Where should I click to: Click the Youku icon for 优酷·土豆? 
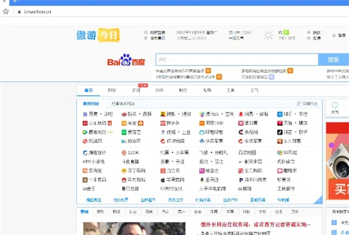click(162, 132)
